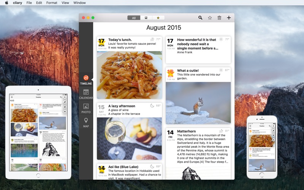Viewport: 304px width, 190px height.
Task: Click the penne pasta photo
Action: (x=129, y=75)
